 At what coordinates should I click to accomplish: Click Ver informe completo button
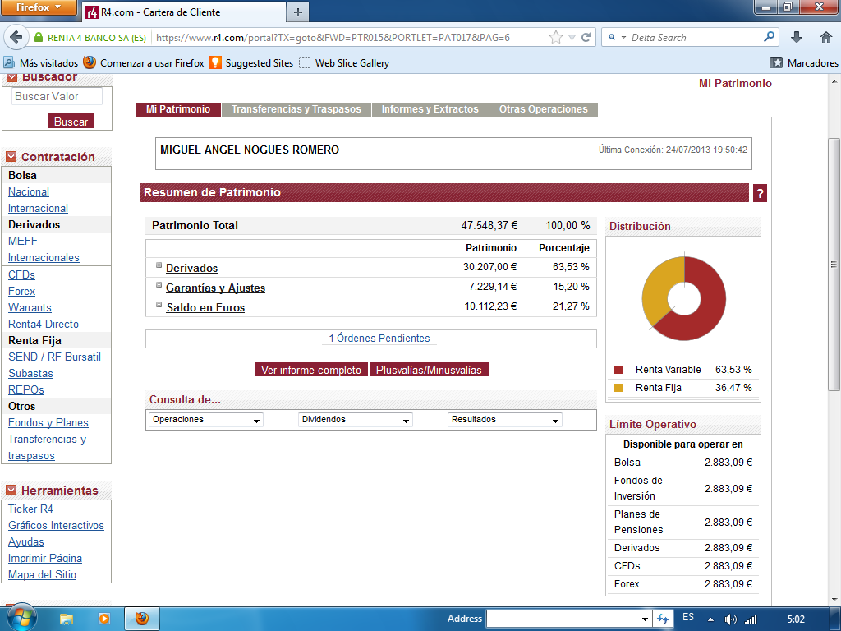coord(310,370)
